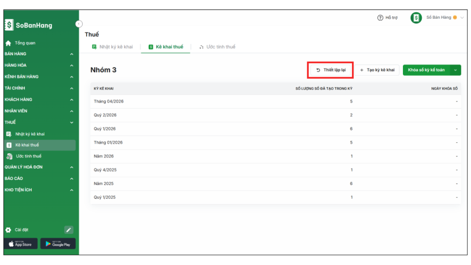Click the pencil edit icon beside Cài đặt
The height and width of the screenshot is (265, 471).
(69, 230)
